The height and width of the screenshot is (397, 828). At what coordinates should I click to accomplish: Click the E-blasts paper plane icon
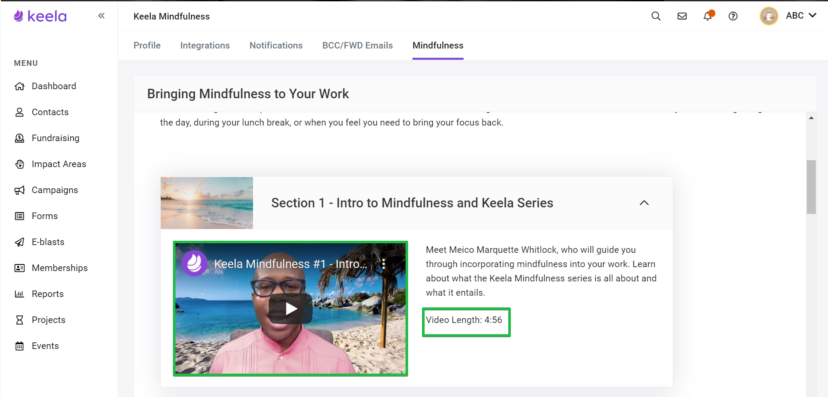(x=19, y=242)
